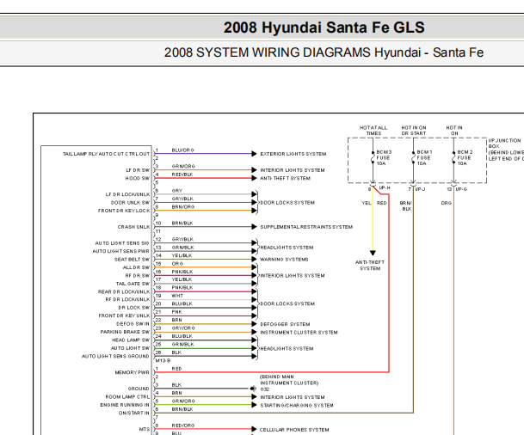Select the "EXTERIOR LIGHTS SYSTEM" label
The width and height of the screenshot is (524, 435).
tap(293, 154)
